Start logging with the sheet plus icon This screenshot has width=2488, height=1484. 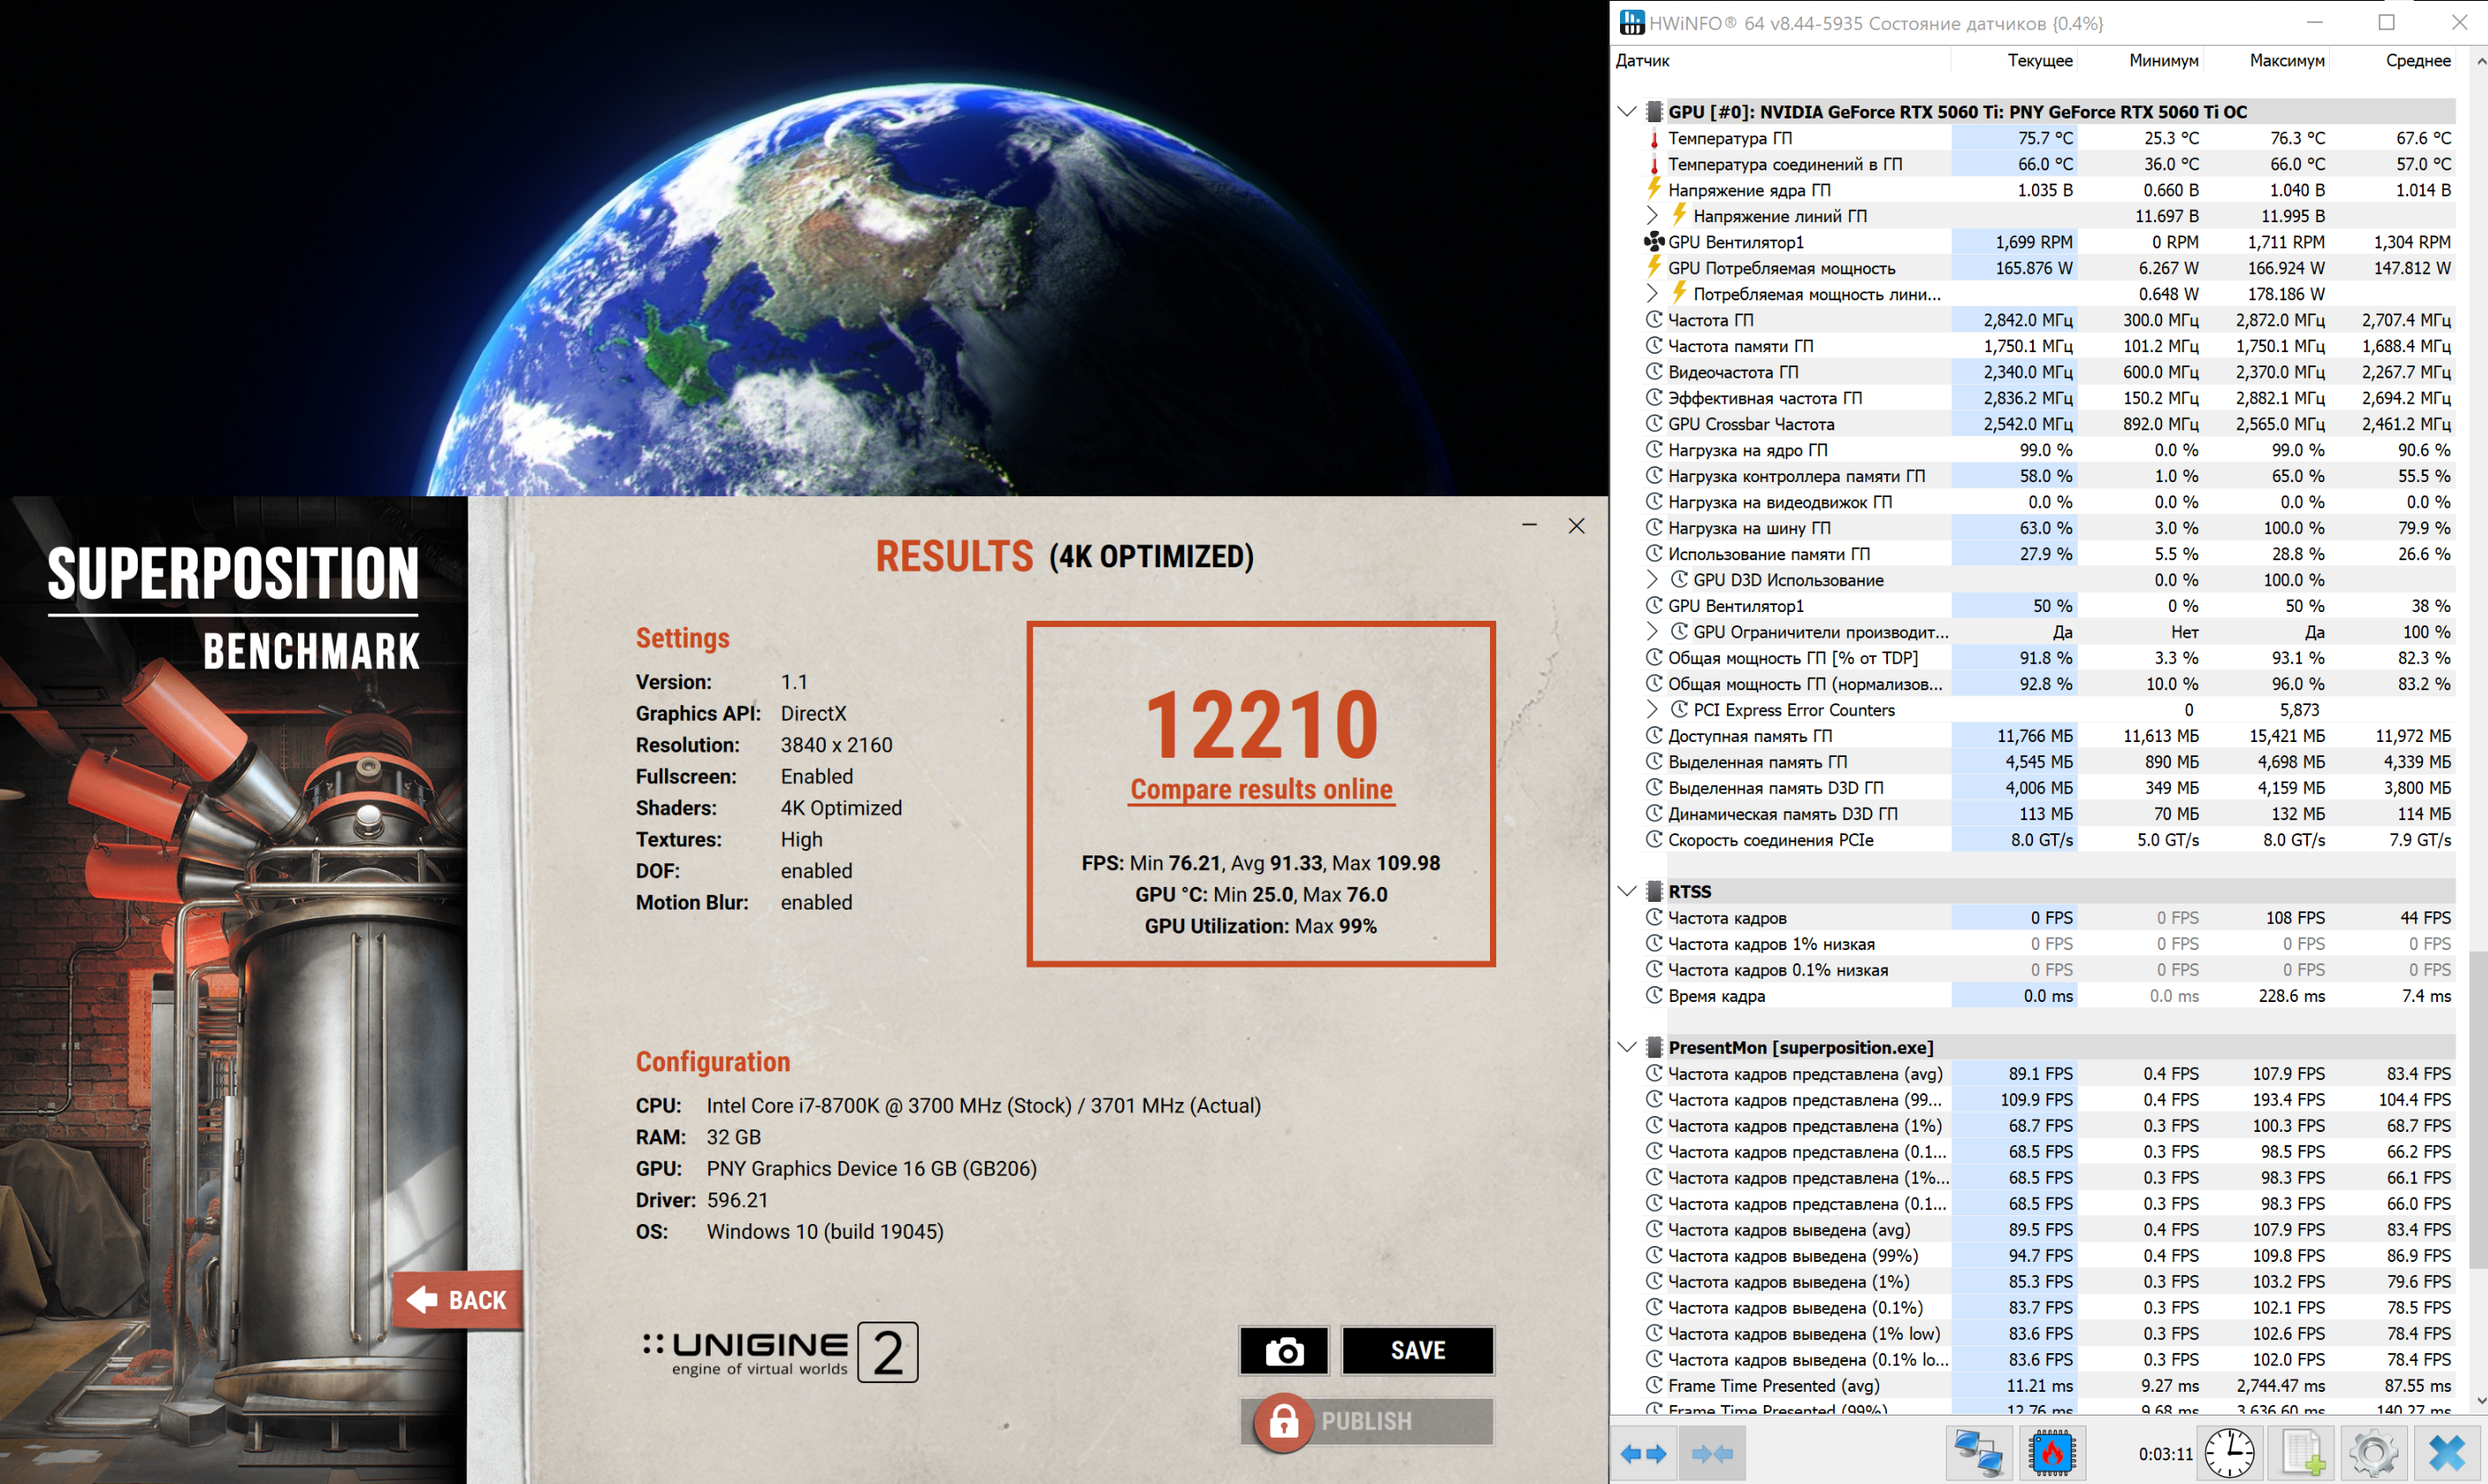tap(2303, 1453)
